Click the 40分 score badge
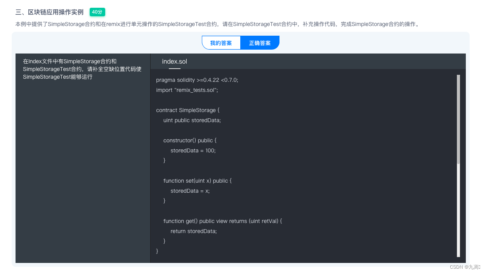 [x=97, y=12]
